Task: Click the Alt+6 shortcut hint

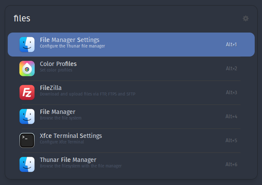Action: (232, 164)
